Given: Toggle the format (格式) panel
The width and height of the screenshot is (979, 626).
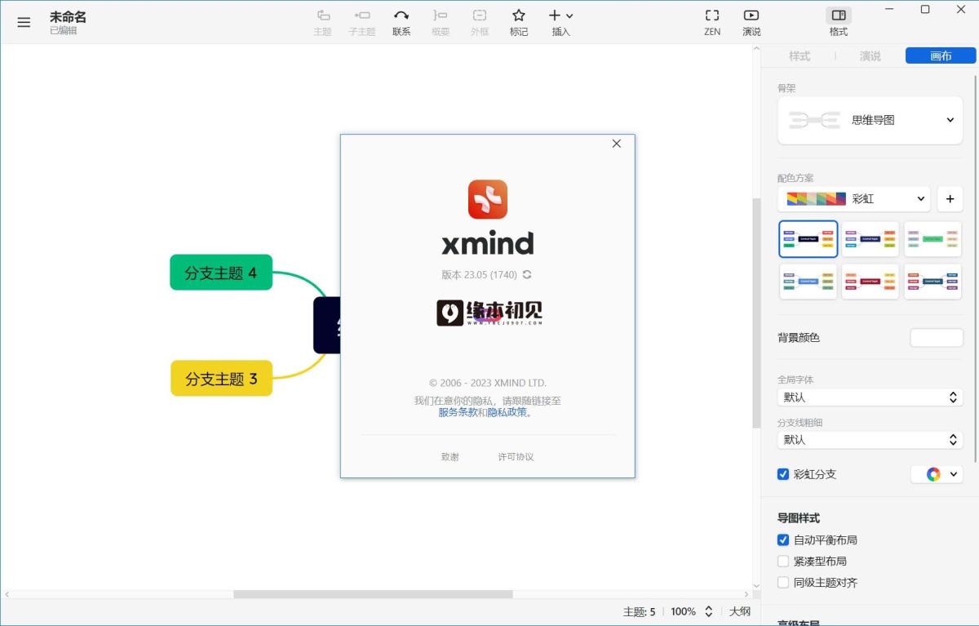Looking at the screenshot, I should (839, 22).
